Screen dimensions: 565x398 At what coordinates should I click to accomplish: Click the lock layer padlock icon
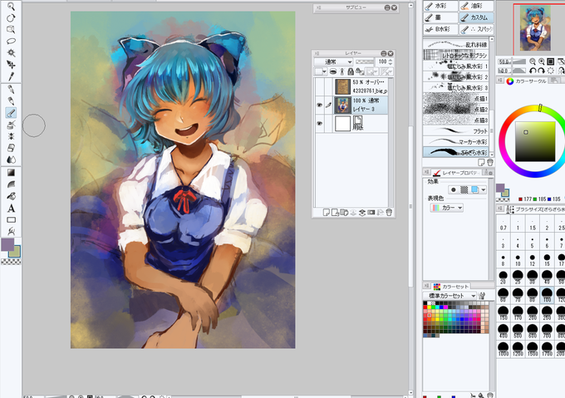point(351,71)
